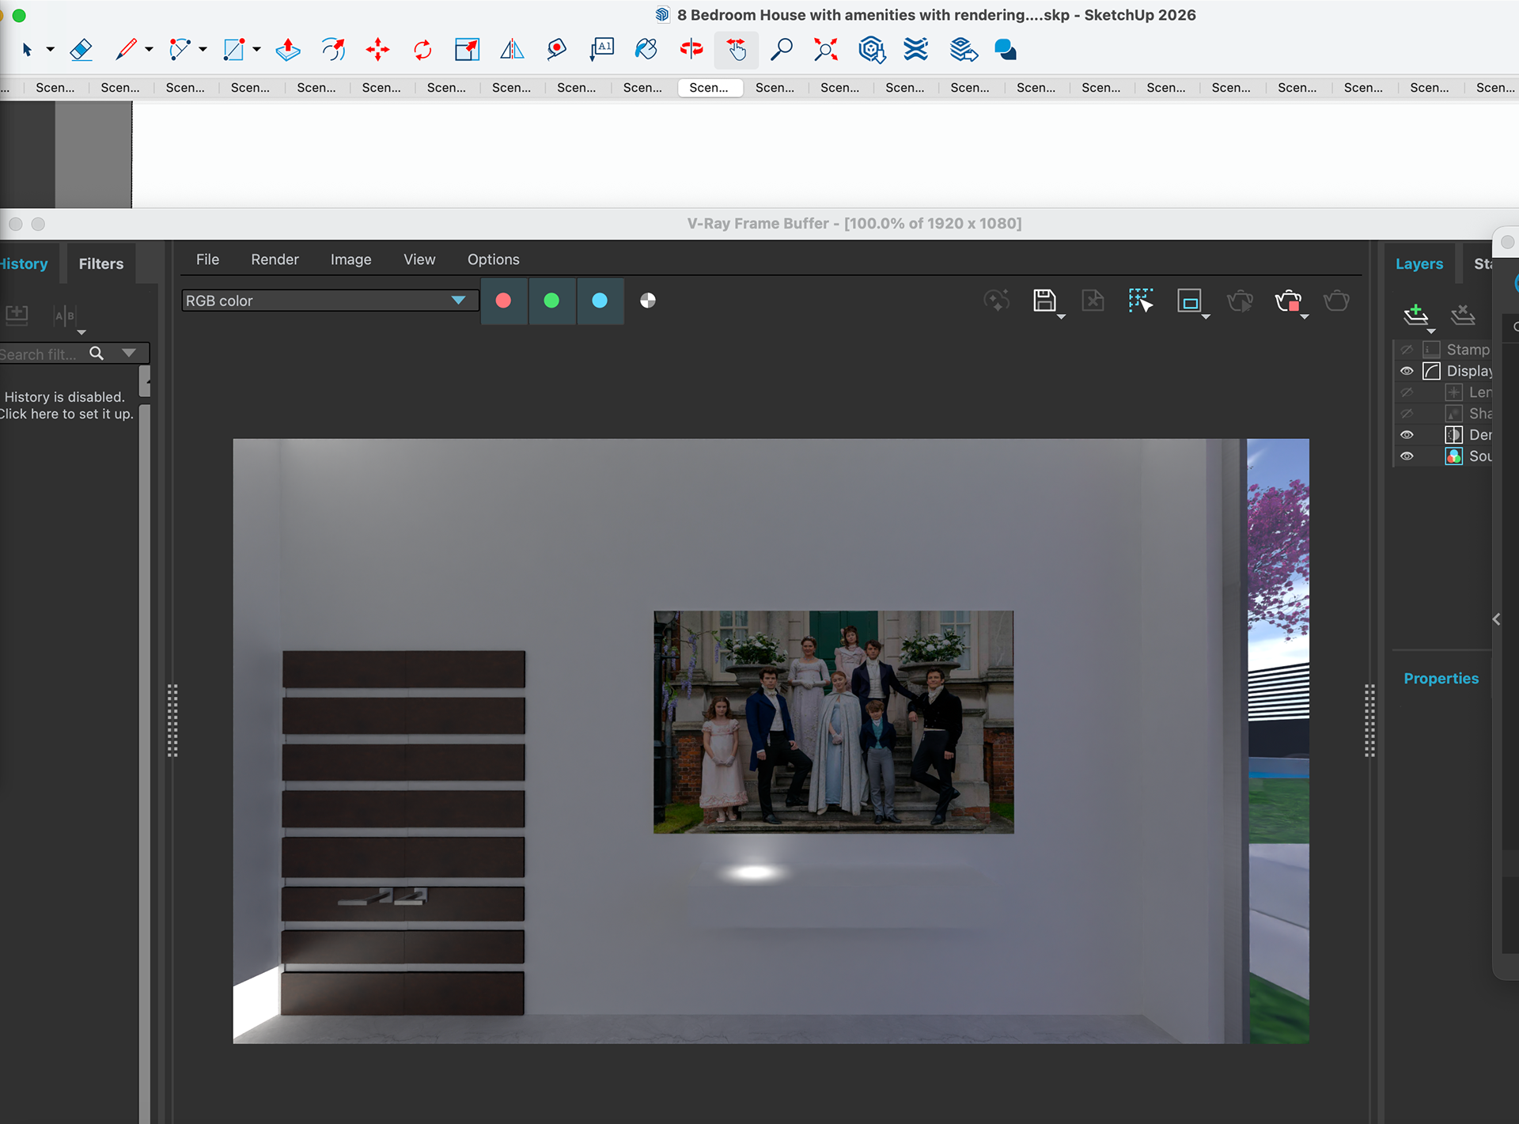Select the Zoom Extents tool
Viewport: 1519px width, 1124px height.
tap(825, 50)
